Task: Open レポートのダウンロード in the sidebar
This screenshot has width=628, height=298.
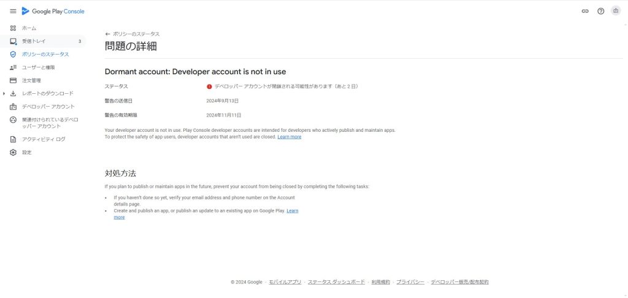Action: coord(48,93)
